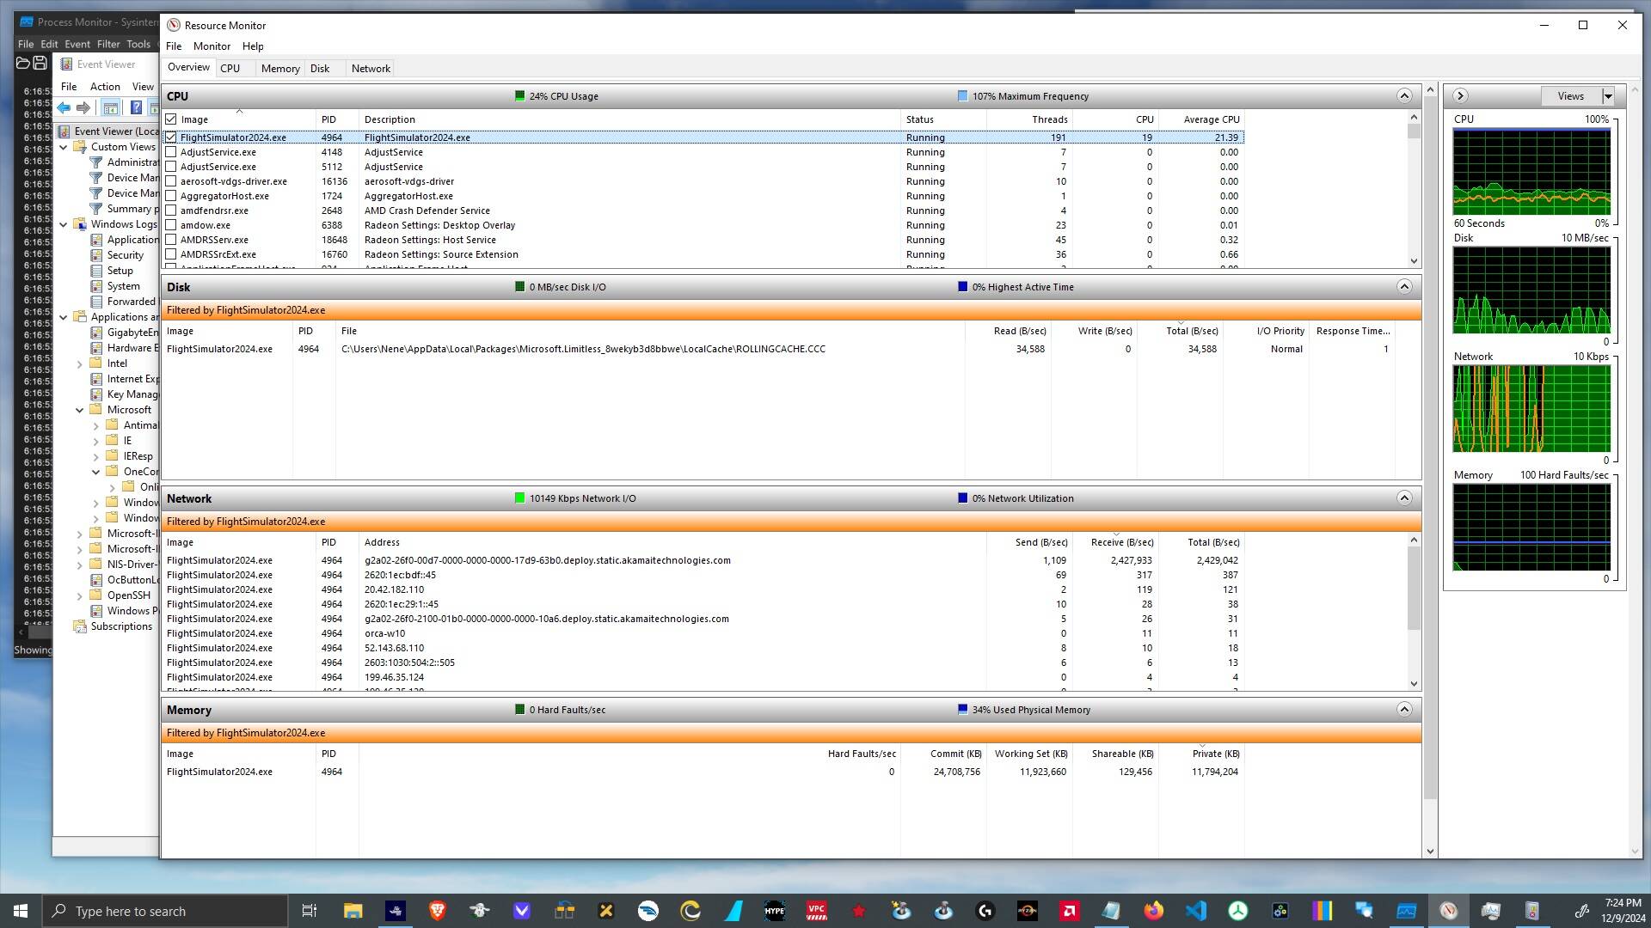This screenshot has height=928, width=1651.
Task: Open the Help icon in Event Viewer toolbar
Action: click(x=136, y=107)
